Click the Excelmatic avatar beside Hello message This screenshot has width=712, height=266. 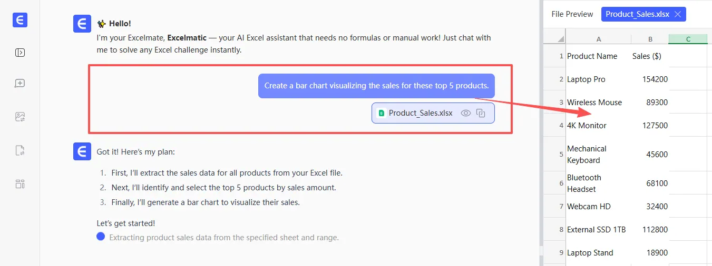[82, 24]
